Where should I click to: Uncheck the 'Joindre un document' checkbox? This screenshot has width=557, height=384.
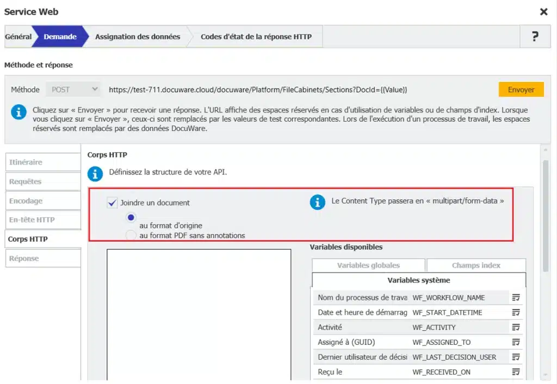coord(113,203)
